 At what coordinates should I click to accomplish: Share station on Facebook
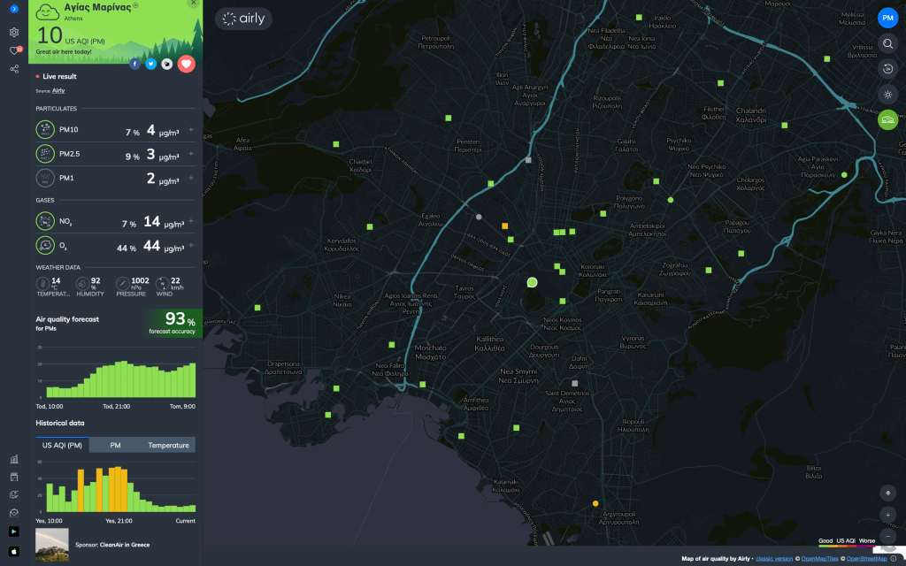pos(134,64)
